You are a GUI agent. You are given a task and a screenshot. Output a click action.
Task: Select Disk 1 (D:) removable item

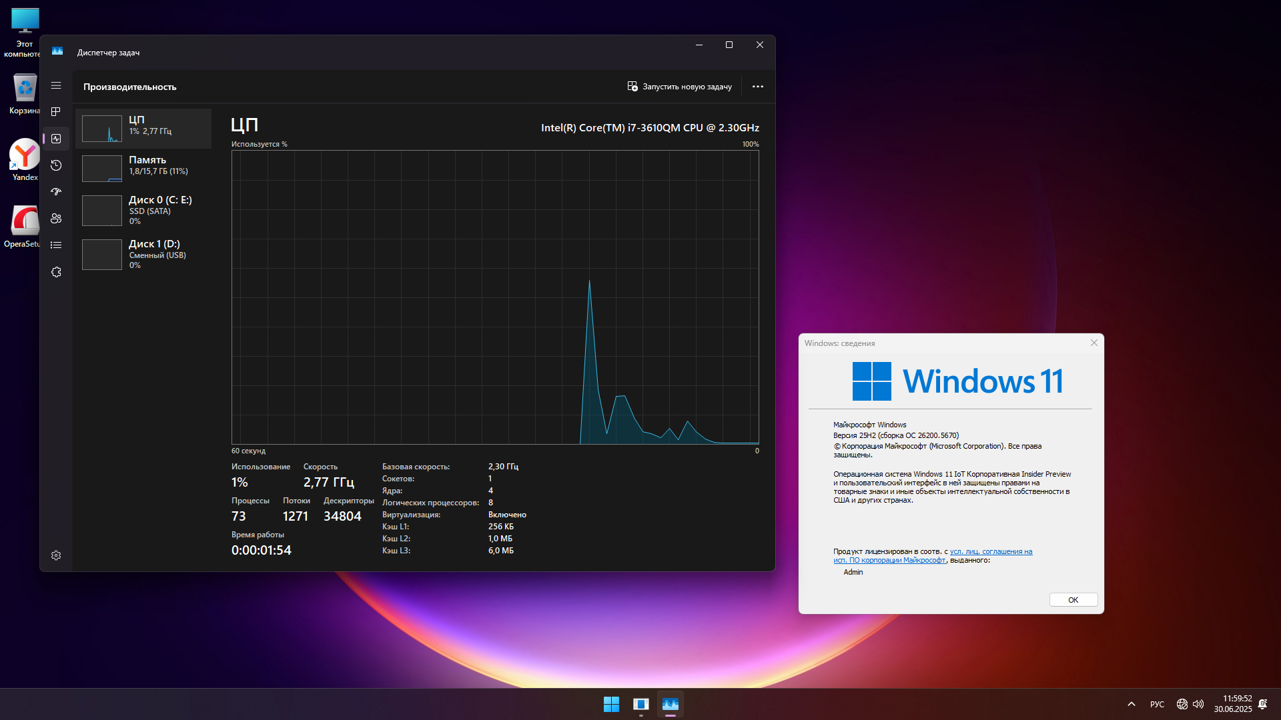143,254
